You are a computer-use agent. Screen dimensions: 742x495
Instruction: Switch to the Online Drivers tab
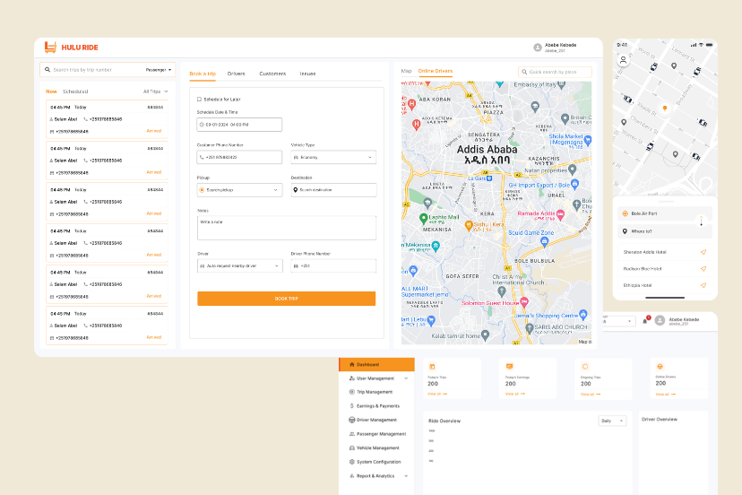pos(436,71)
